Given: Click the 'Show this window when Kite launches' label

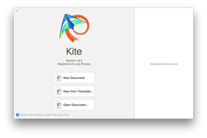Looking at the screenshot, I should coord(45,115).
